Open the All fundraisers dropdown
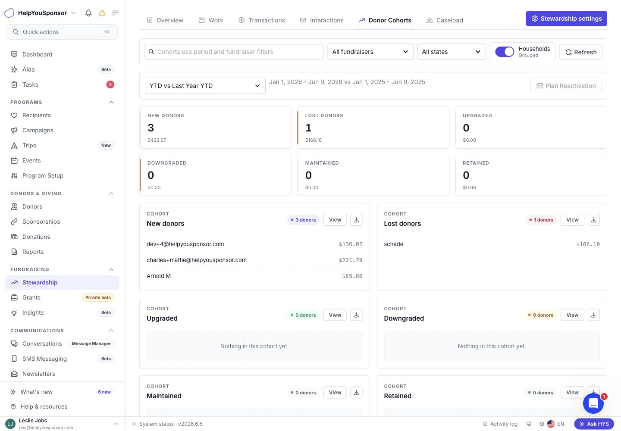This screenshot has width=621, height=431. coord(370,52)
